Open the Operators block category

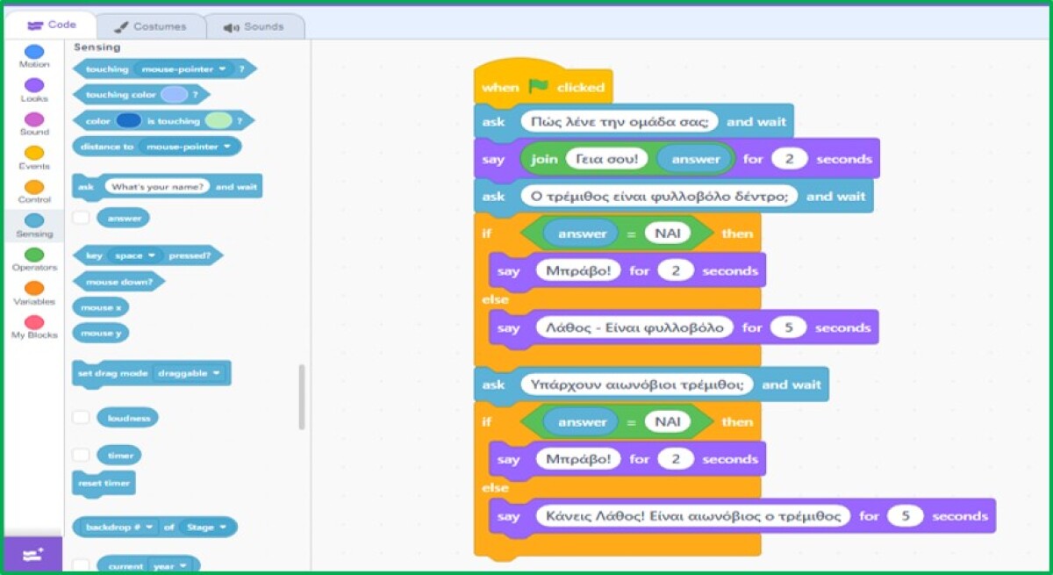[34, 255]
